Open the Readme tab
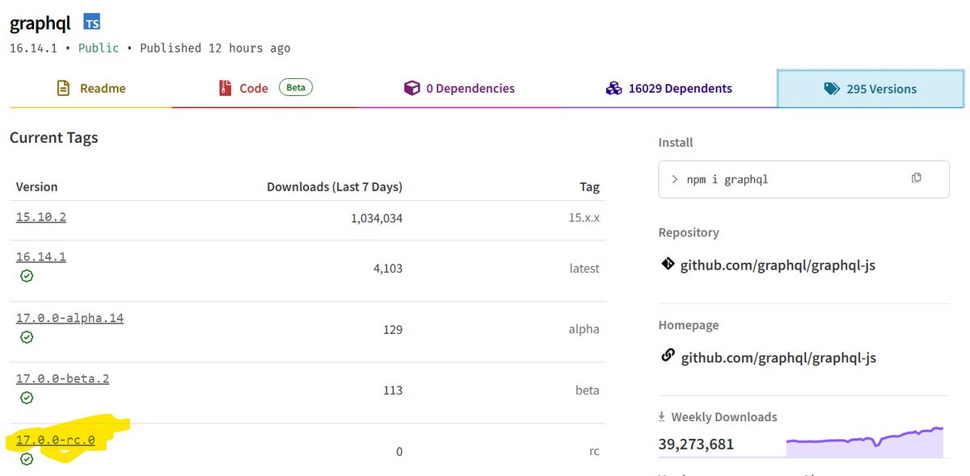This screenshot has height=476, width=970. tap(91, 89)
